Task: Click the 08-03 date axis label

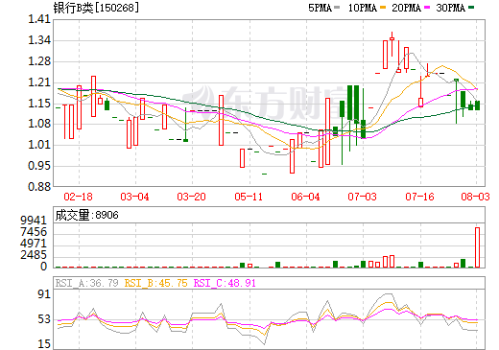Action: point(475,197)
